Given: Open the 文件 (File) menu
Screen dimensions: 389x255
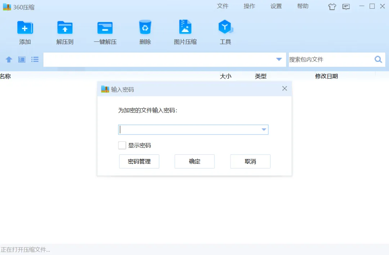Looking at the screenshot, I should coord(223,6).
